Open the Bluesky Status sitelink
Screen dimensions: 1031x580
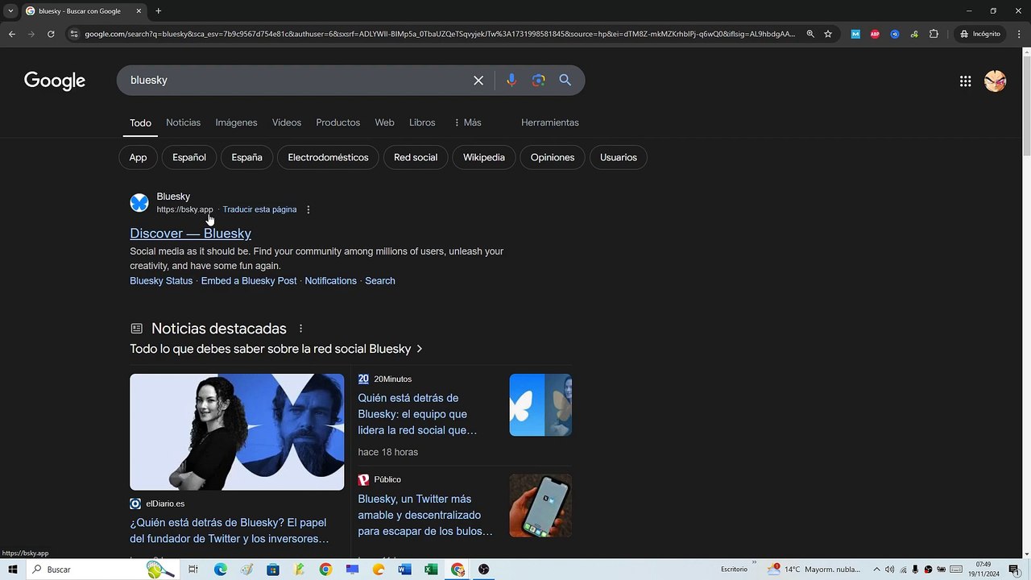(x=161, y=281)
